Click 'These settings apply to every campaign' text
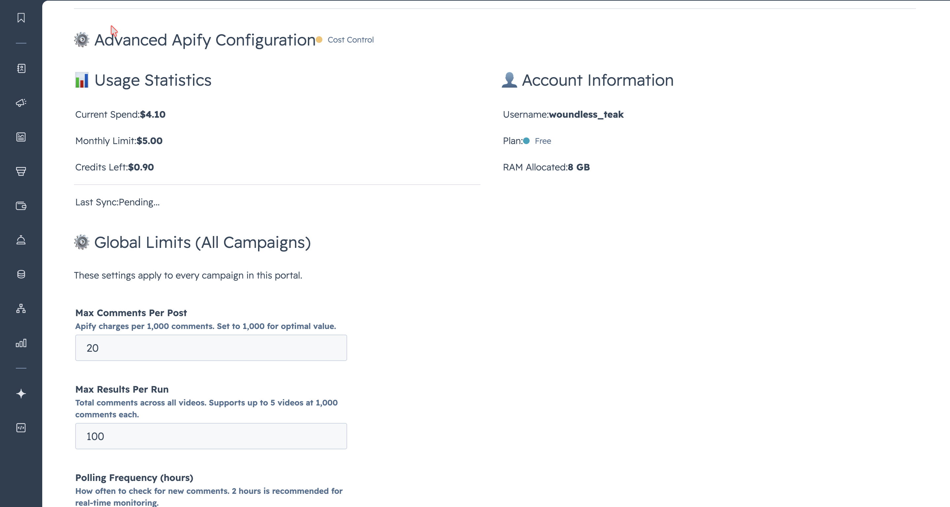This screenshot has height=507, width=950. tap(188, 275)
